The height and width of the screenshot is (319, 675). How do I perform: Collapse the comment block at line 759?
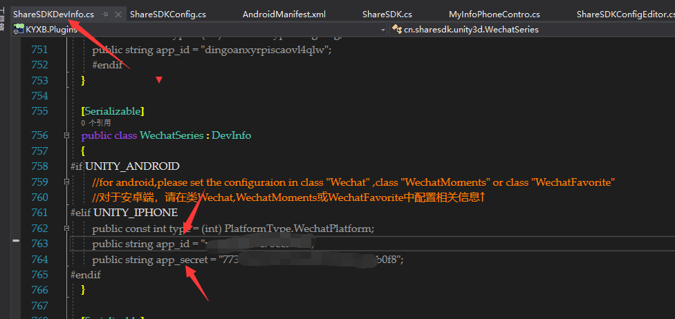tap(66, 182)
